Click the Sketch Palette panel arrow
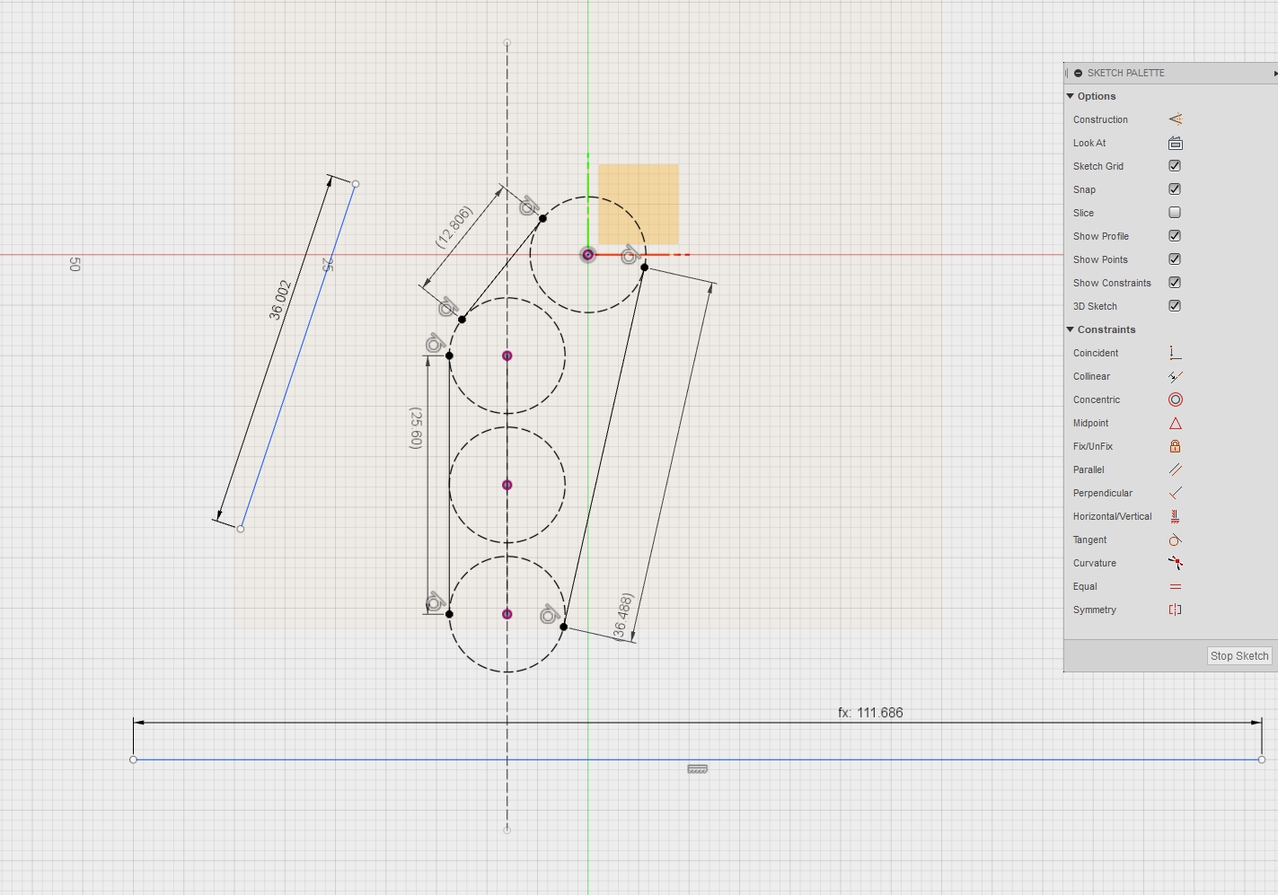 1274,73
